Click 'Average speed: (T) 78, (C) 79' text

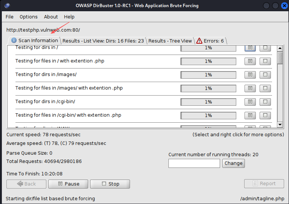point(56,143)
